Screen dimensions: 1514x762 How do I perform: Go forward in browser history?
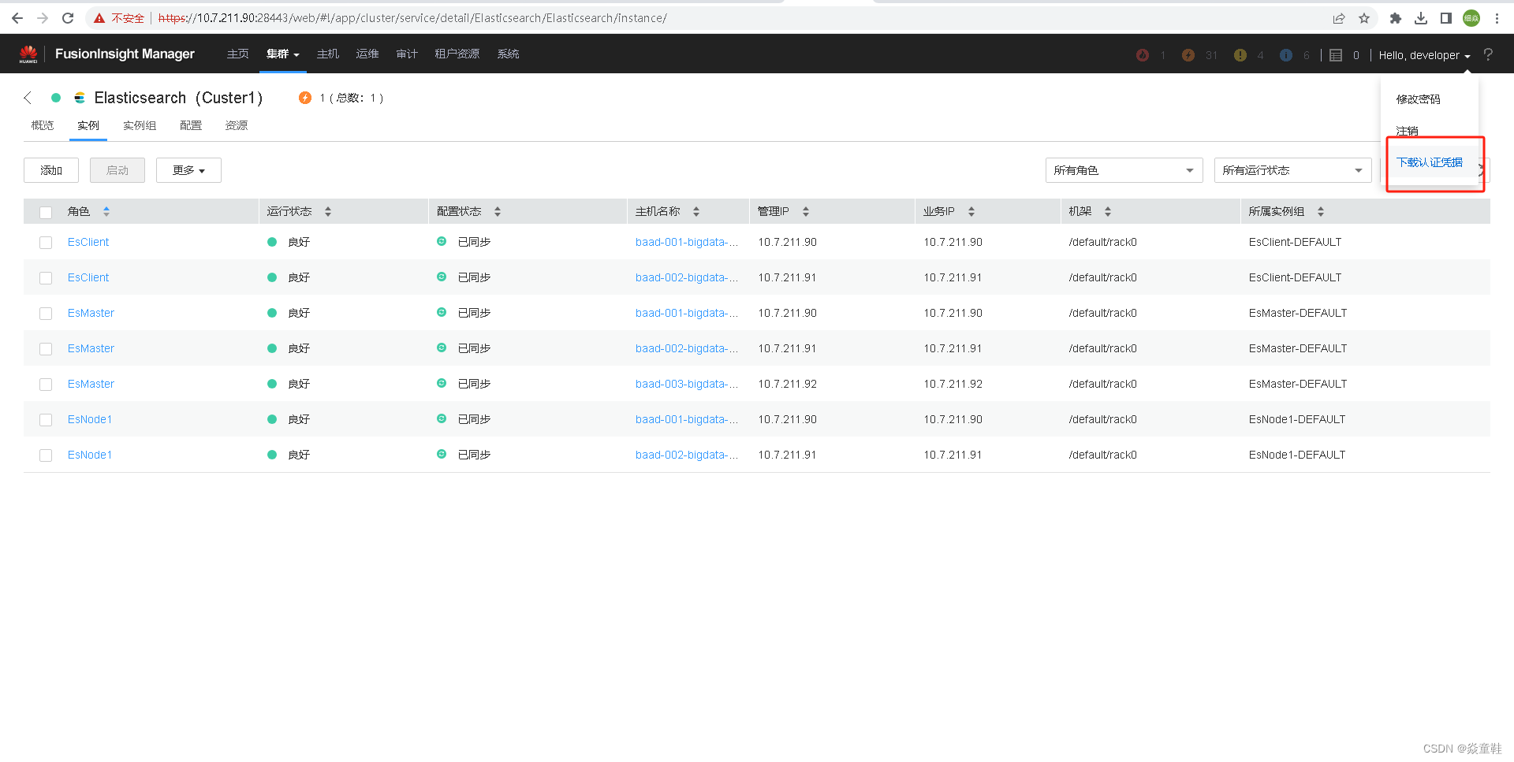click(43, 18)
